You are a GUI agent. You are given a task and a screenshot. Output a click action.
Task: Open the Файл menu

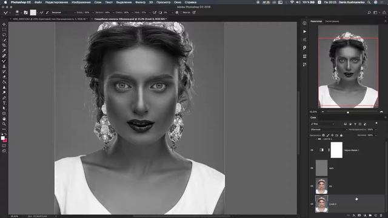tap(38, 2)
